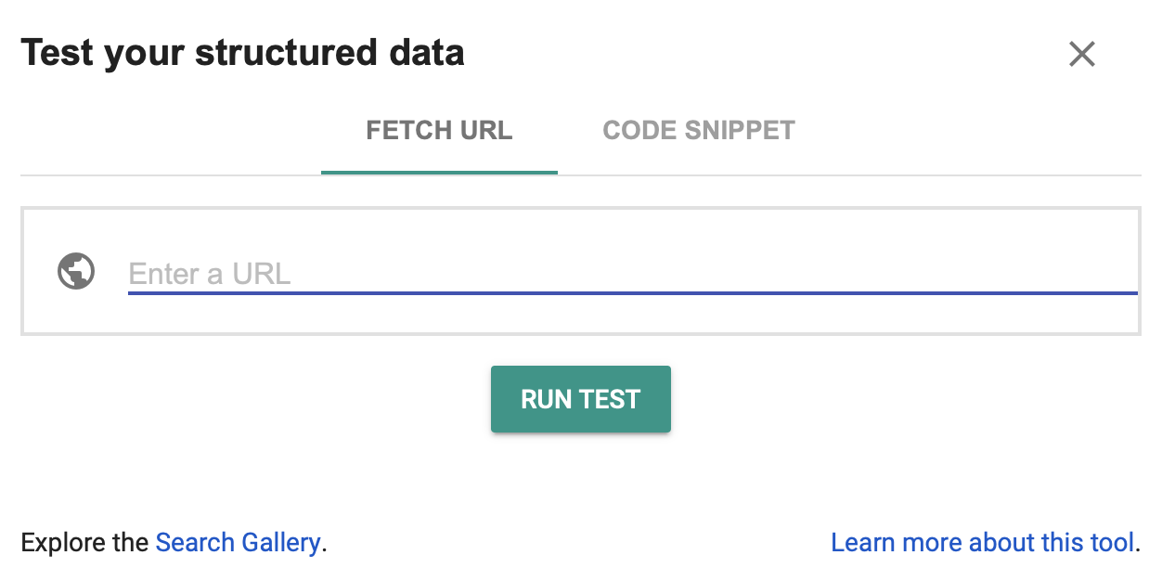Follow Learn more about this tool link
Image resolution: width=1162 pixels, height=581 pixels.
point(982,542)
